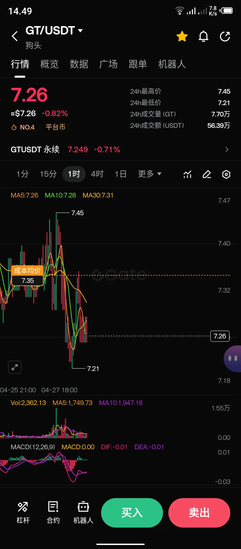This screenshot has height=549, width=241.
Task: Tap the 7.21 low price marker
Action: click(x=93, y=369)
